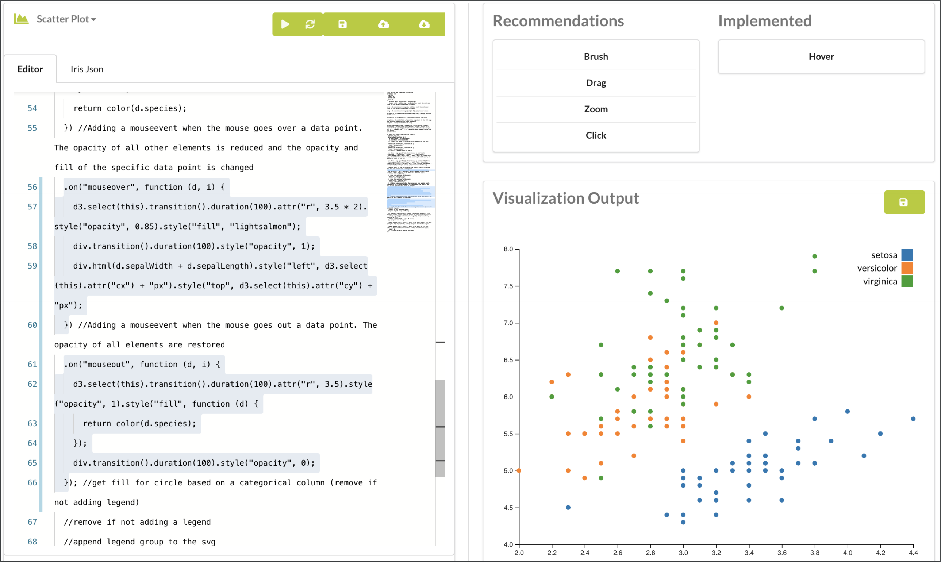Click the cloud upload icon
This screenshot has width=941, height=562.
click(383, 24)
